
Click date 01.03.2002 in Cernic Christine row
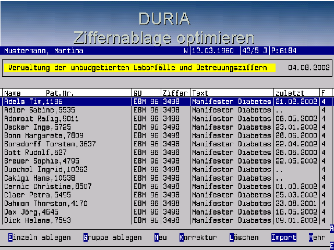click(x=296, y=186)
